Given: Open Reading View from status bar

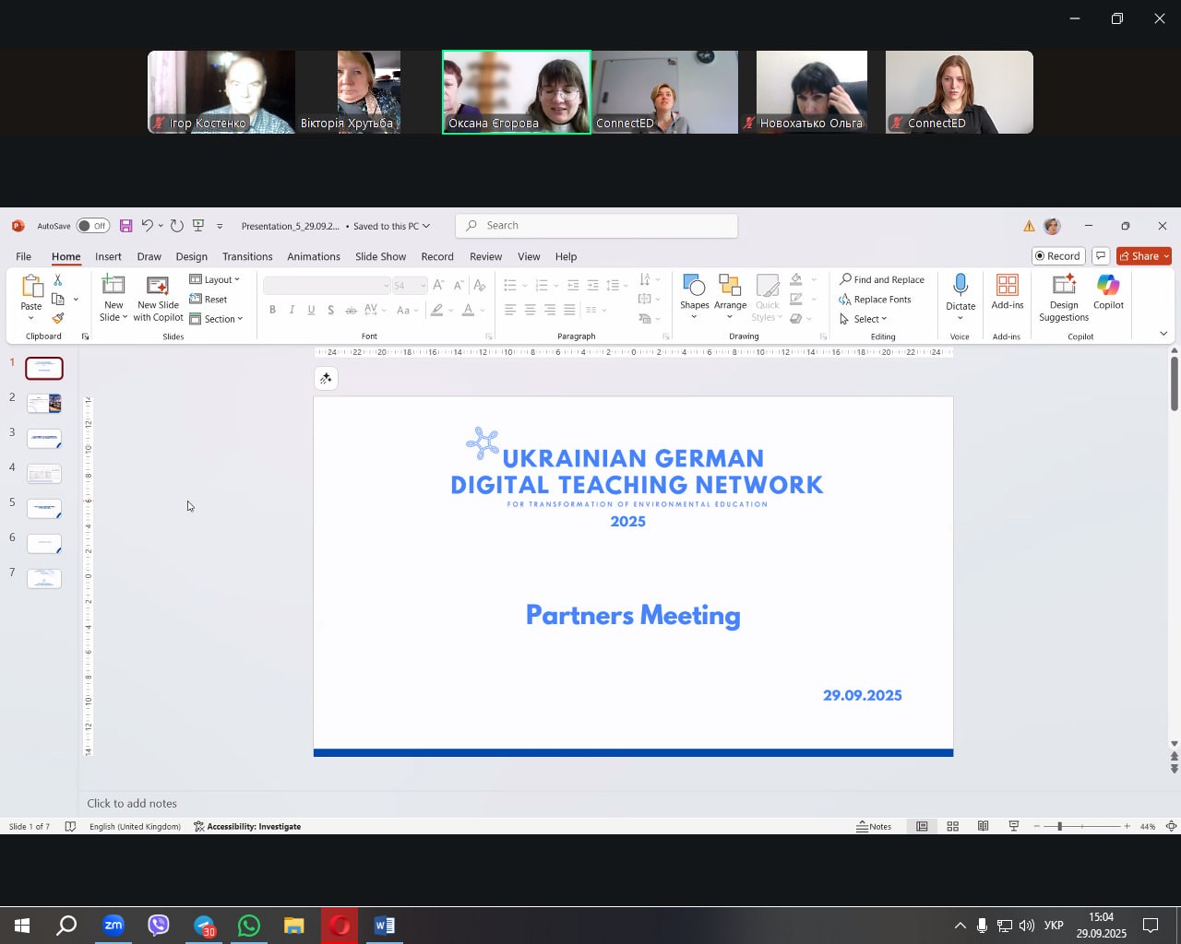Looking at the screenshot, I should [984, 826].
